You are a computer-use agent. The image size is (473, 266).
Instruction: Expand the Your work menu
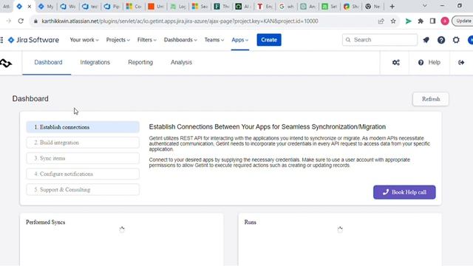pos(84,40)
